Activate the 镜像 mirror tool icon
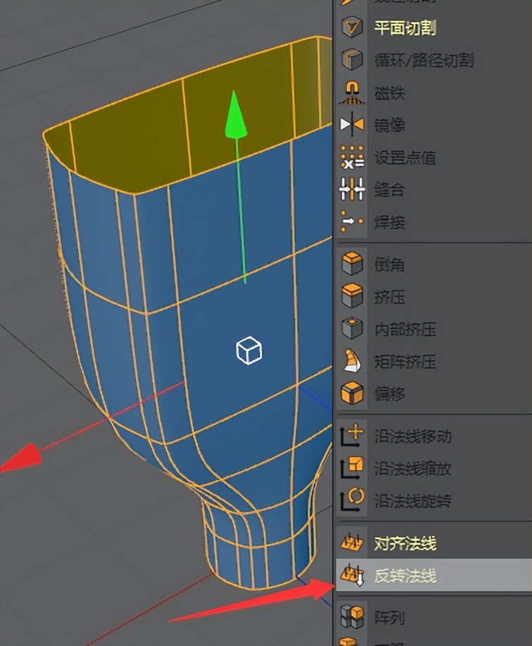 (352, 125)
